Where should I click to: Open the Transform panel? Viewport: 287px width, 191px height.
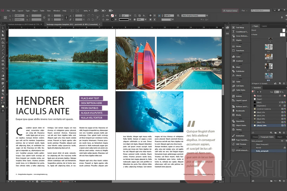tap(240, 51)
